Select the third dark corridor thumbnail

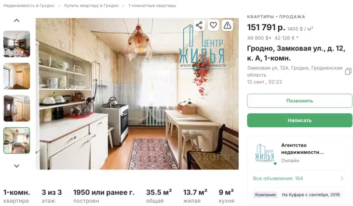tap(17, 109)
